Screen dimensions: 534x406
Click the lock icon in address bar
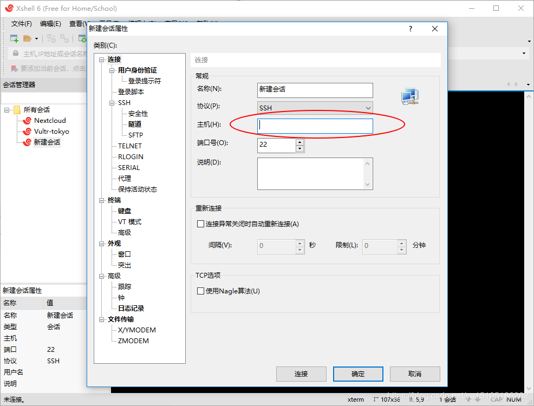(15, 54)
